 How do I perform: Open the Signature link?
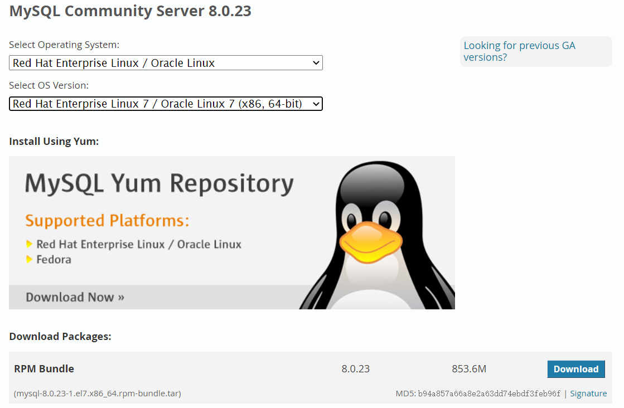[588, 394]
